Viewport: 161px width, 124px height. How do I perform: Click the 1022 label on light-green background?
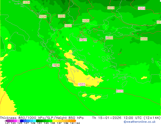point(68,26)
